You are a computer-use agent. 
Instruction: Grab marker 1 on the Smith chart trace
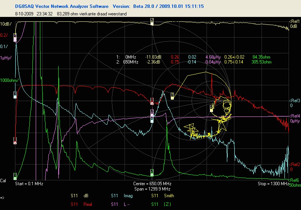172,96
